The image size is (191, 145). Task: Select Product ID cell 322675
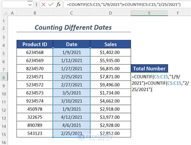(35, 117)
